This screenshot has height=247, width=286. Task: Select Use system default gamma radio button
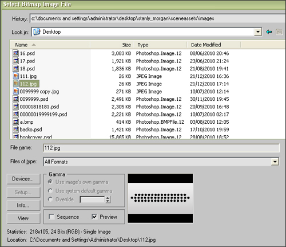tap(50, 191)
